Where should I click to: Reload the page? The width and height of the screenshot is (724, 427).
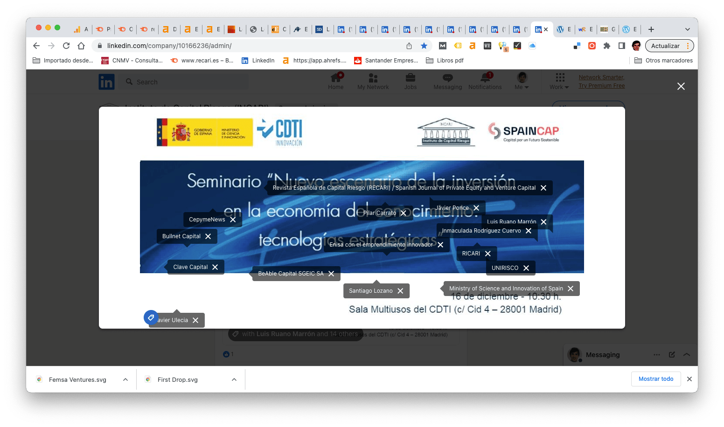coord(66,46)
